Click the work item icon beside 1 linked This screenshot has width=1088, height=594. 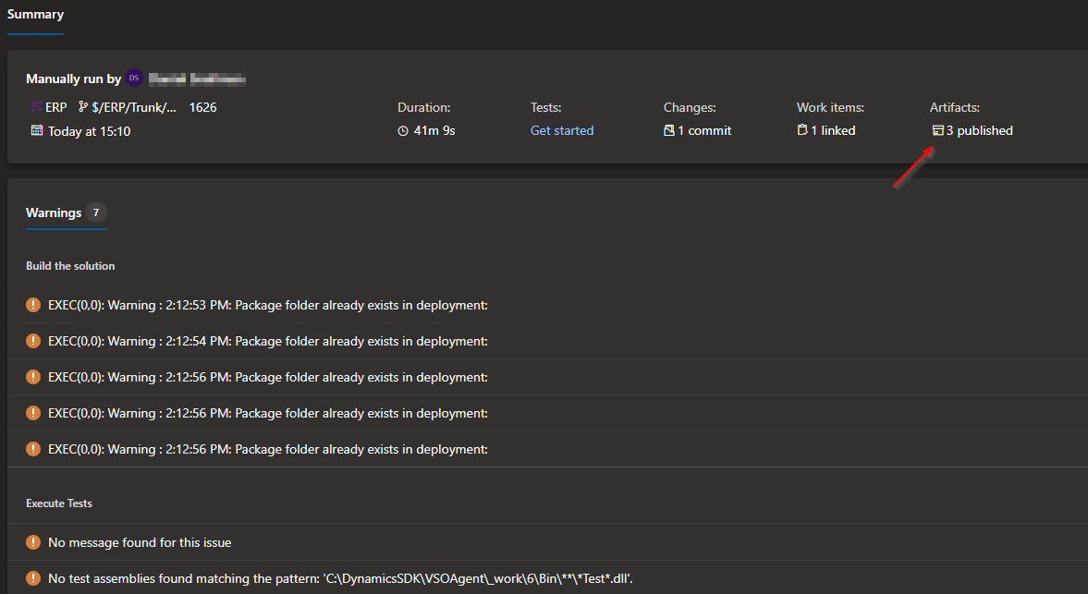pyautogui.click(x=802, y=130)
